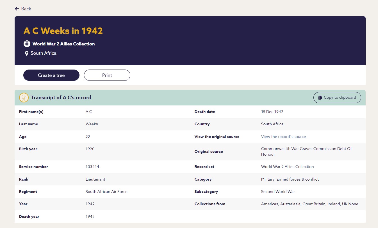Click the death date value 15 Dec 1942
Viewport: 378px width, 228px height.
[x=272, y=112]
